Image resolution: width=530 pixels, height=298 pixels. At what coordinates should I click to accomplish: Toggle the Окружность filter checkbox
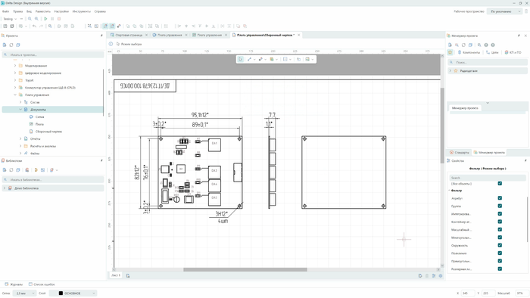[500, 245]
